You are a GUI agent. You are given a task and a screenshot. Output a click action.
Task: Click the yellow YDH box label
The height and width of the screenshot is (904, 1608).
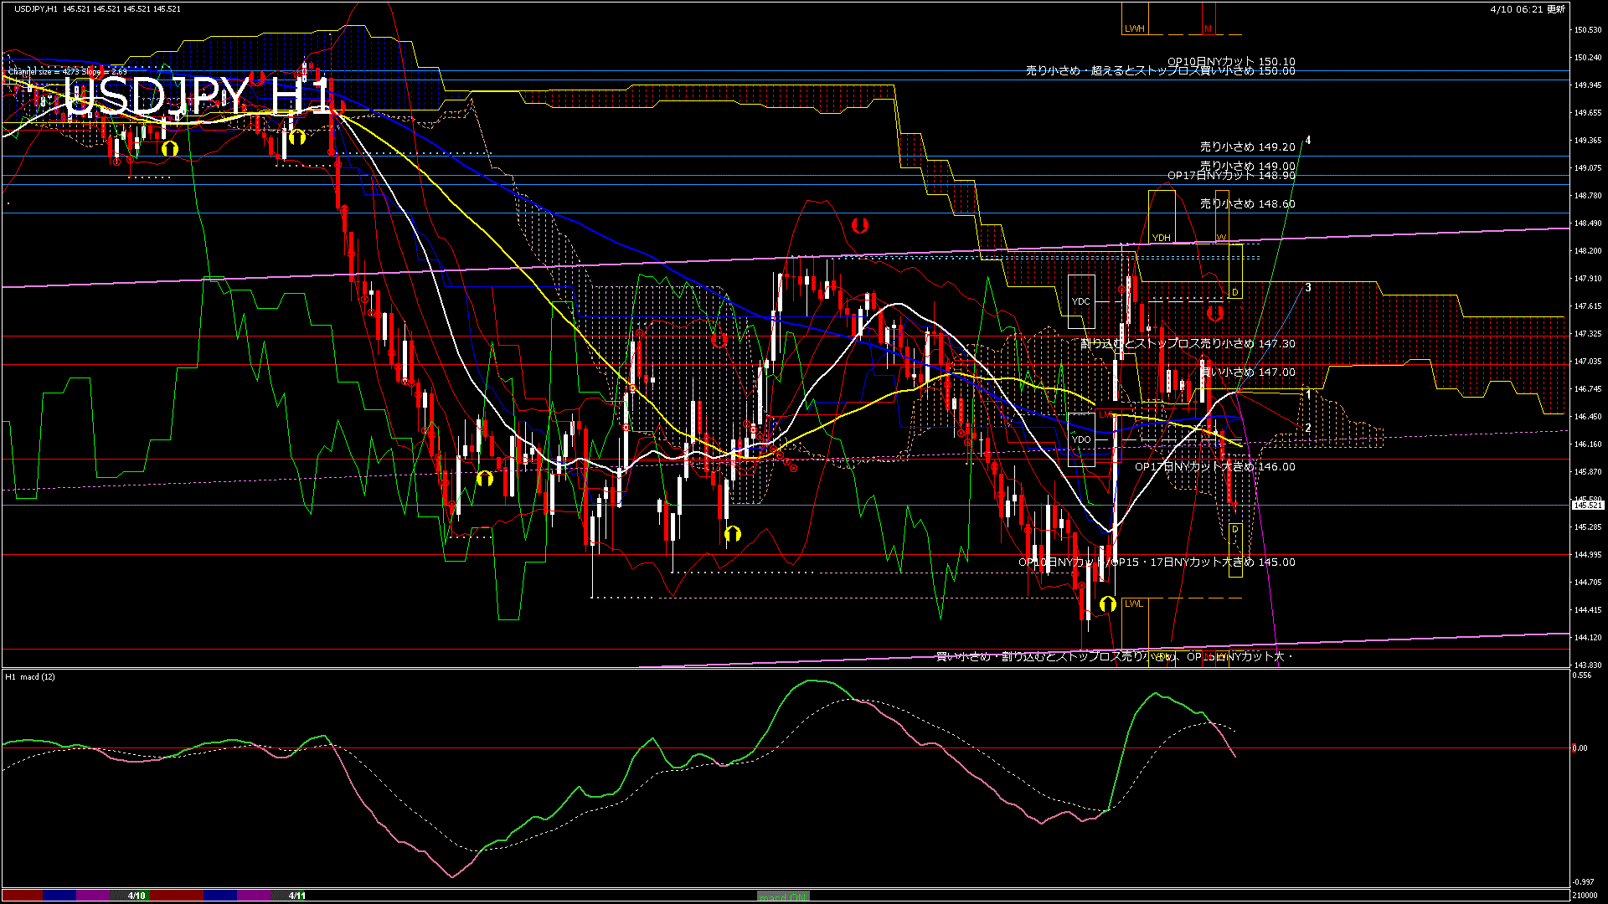1161,238
